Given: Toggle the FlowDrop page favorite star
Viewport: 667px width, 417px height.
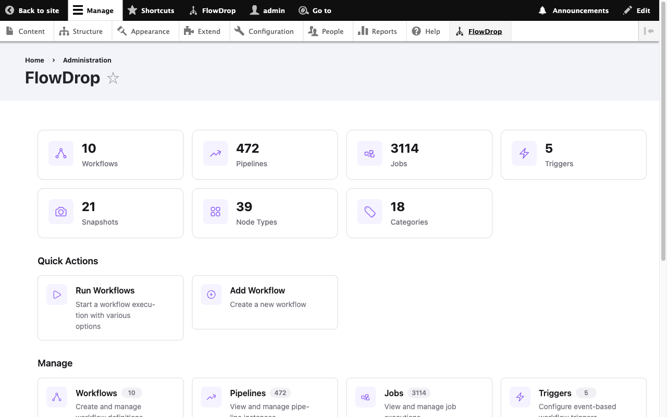Looking at the screenshot, I should point(113,78).
